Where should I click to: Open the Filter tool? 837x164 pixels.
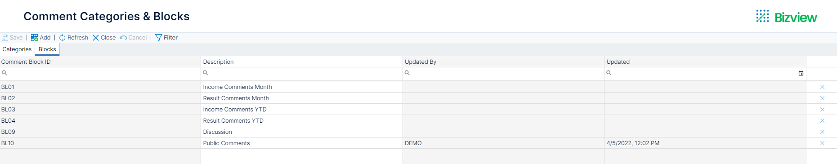pyautogui.click(x=166, y=38)
